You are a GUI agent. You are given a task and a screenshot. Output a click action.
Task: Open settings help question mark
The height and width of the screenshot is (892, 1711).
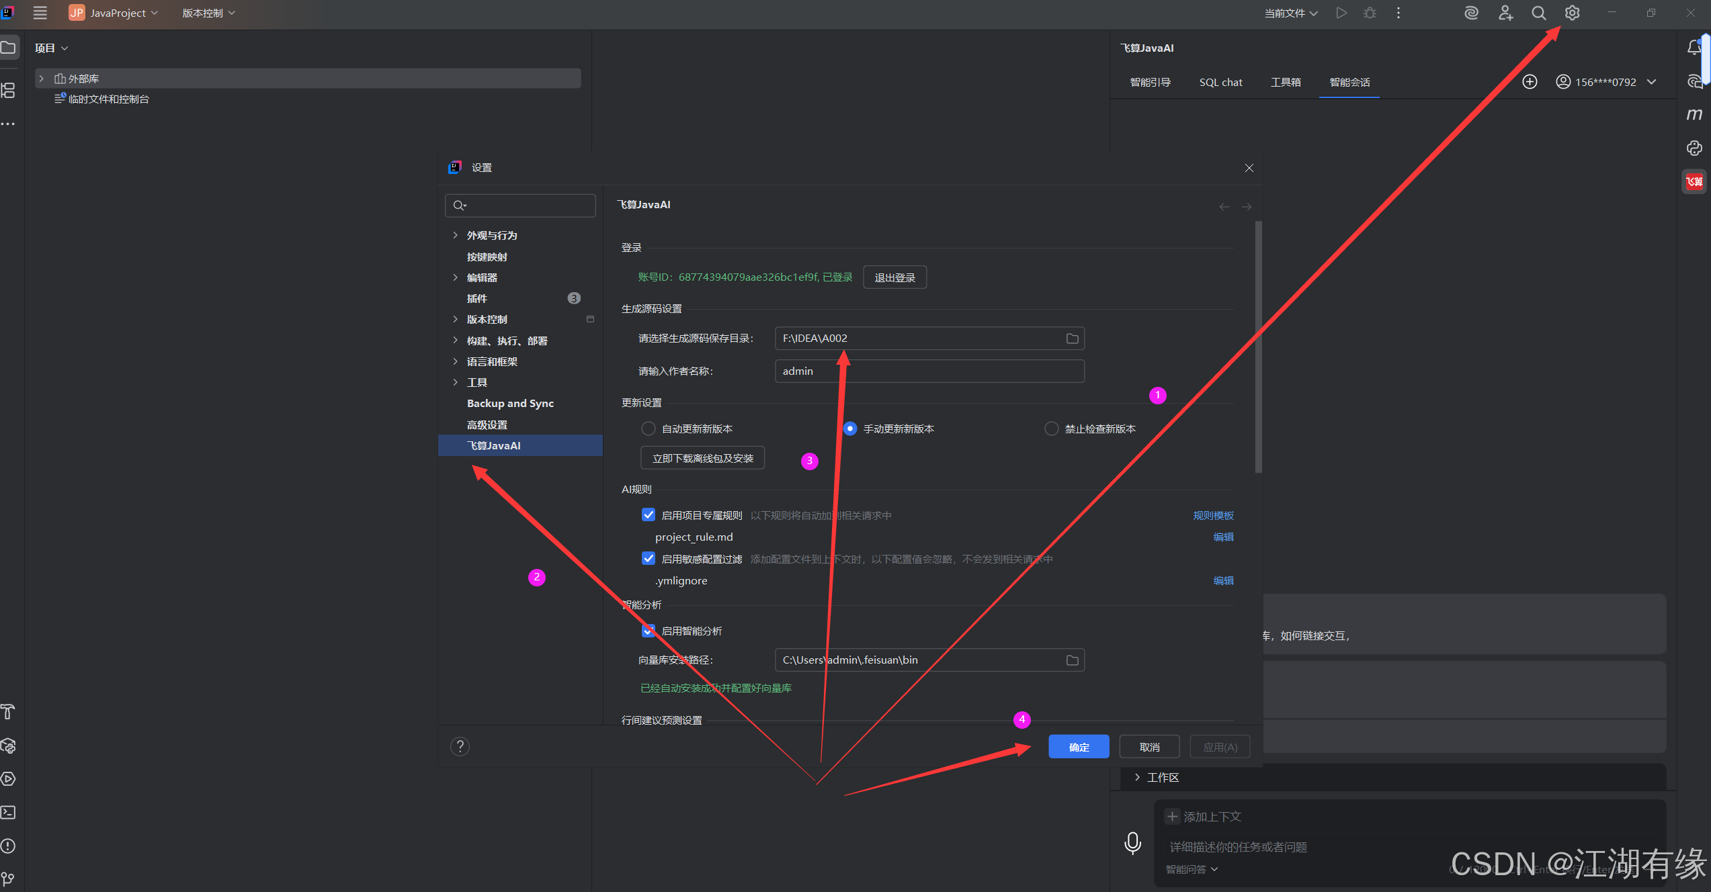pos(460,746)
